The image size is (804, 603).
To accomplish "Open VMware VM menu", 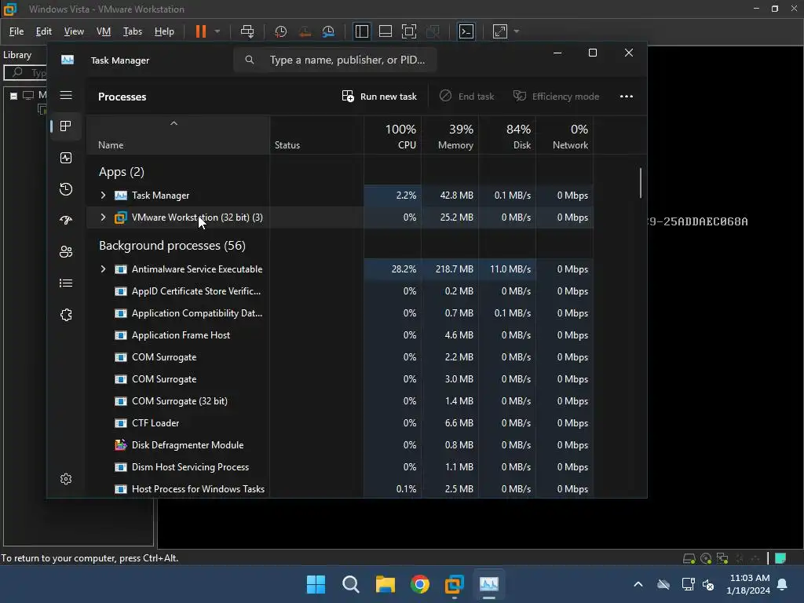I will tap(104, 31).
